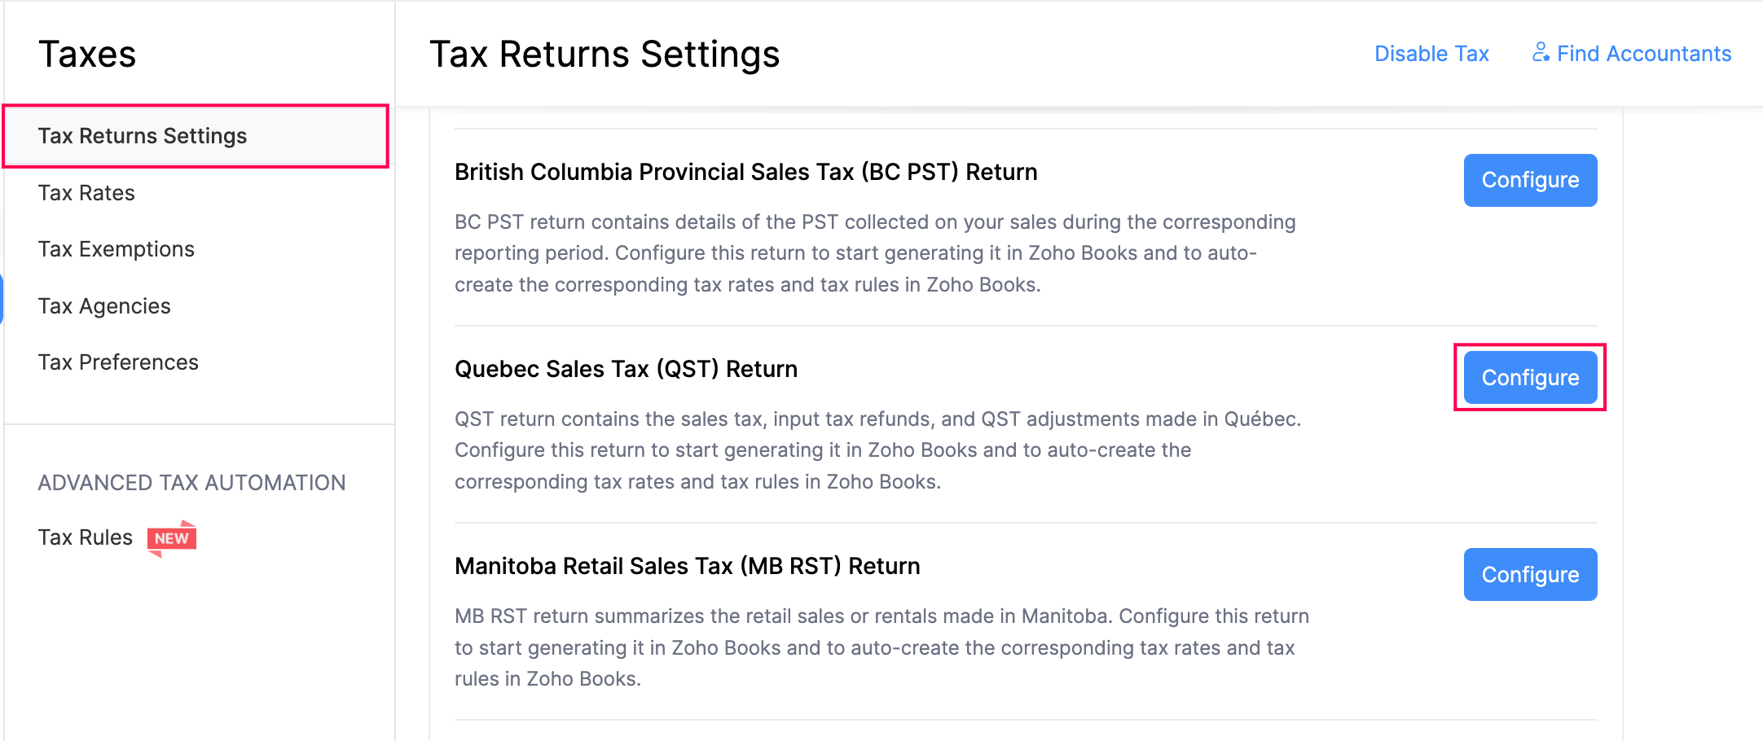The height and width of the screenshot is (741, 1763).
Task: Click the Advanced Tax Automation label
Action: 191,482
